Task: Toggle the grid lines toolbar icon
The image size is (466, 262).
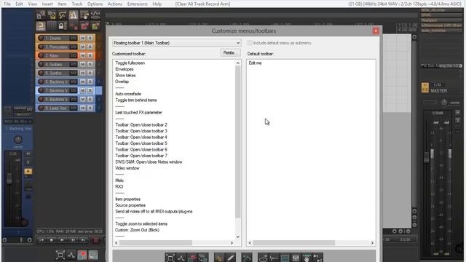Action: [52, 26]
